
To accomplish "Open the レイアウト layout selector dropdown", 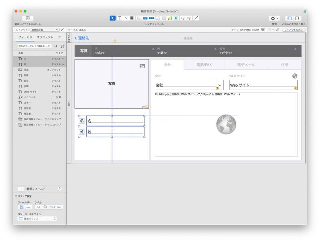I will pos(44,30).
